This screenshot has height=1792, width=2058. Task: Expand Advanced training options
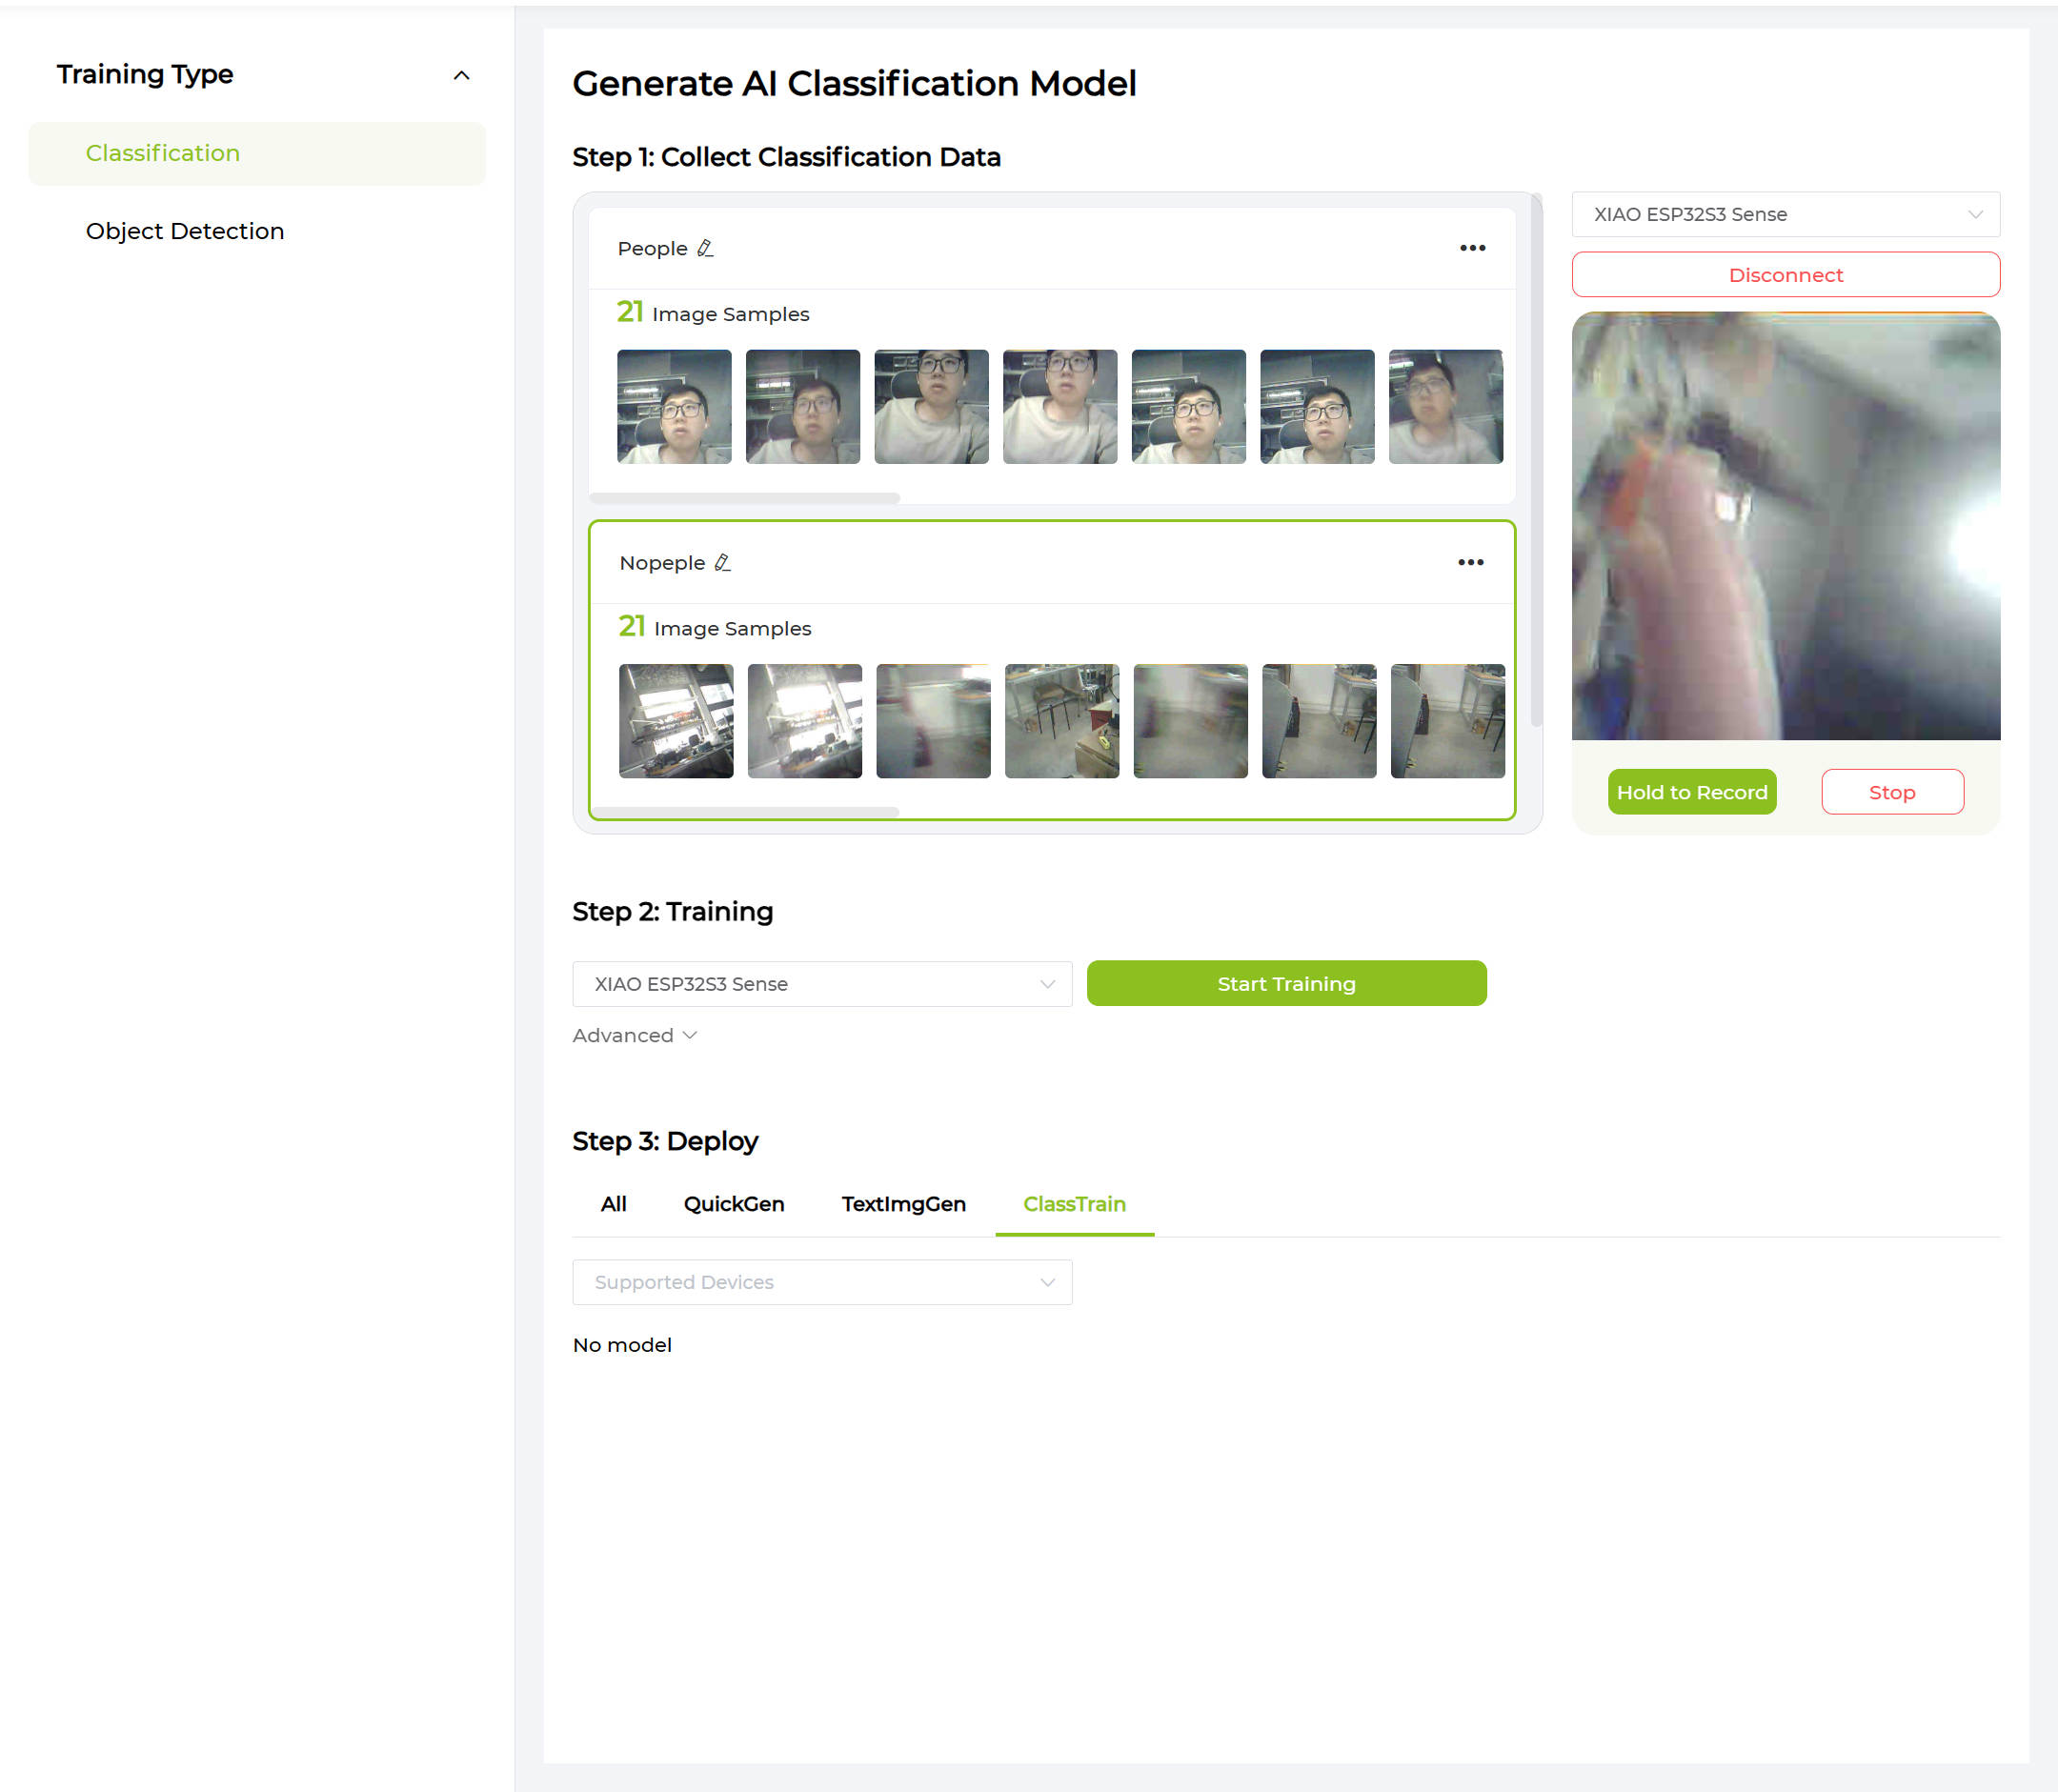point(634,1036)
